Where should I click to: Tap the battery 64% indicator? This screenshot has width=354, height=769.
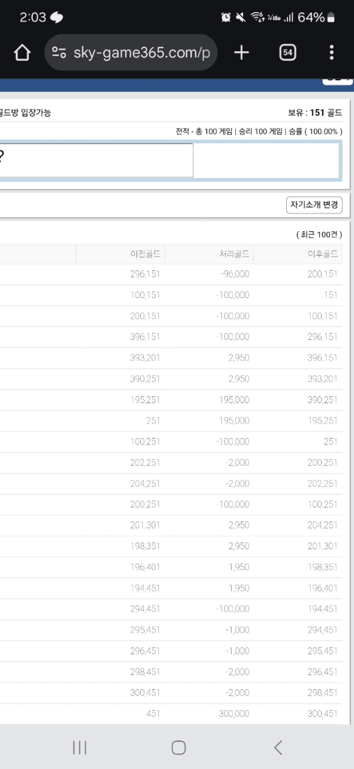316,17
